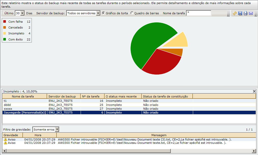Screen dimensions: 258x155
Task: Open the Último days dropdown
Action: coord(22,13)
